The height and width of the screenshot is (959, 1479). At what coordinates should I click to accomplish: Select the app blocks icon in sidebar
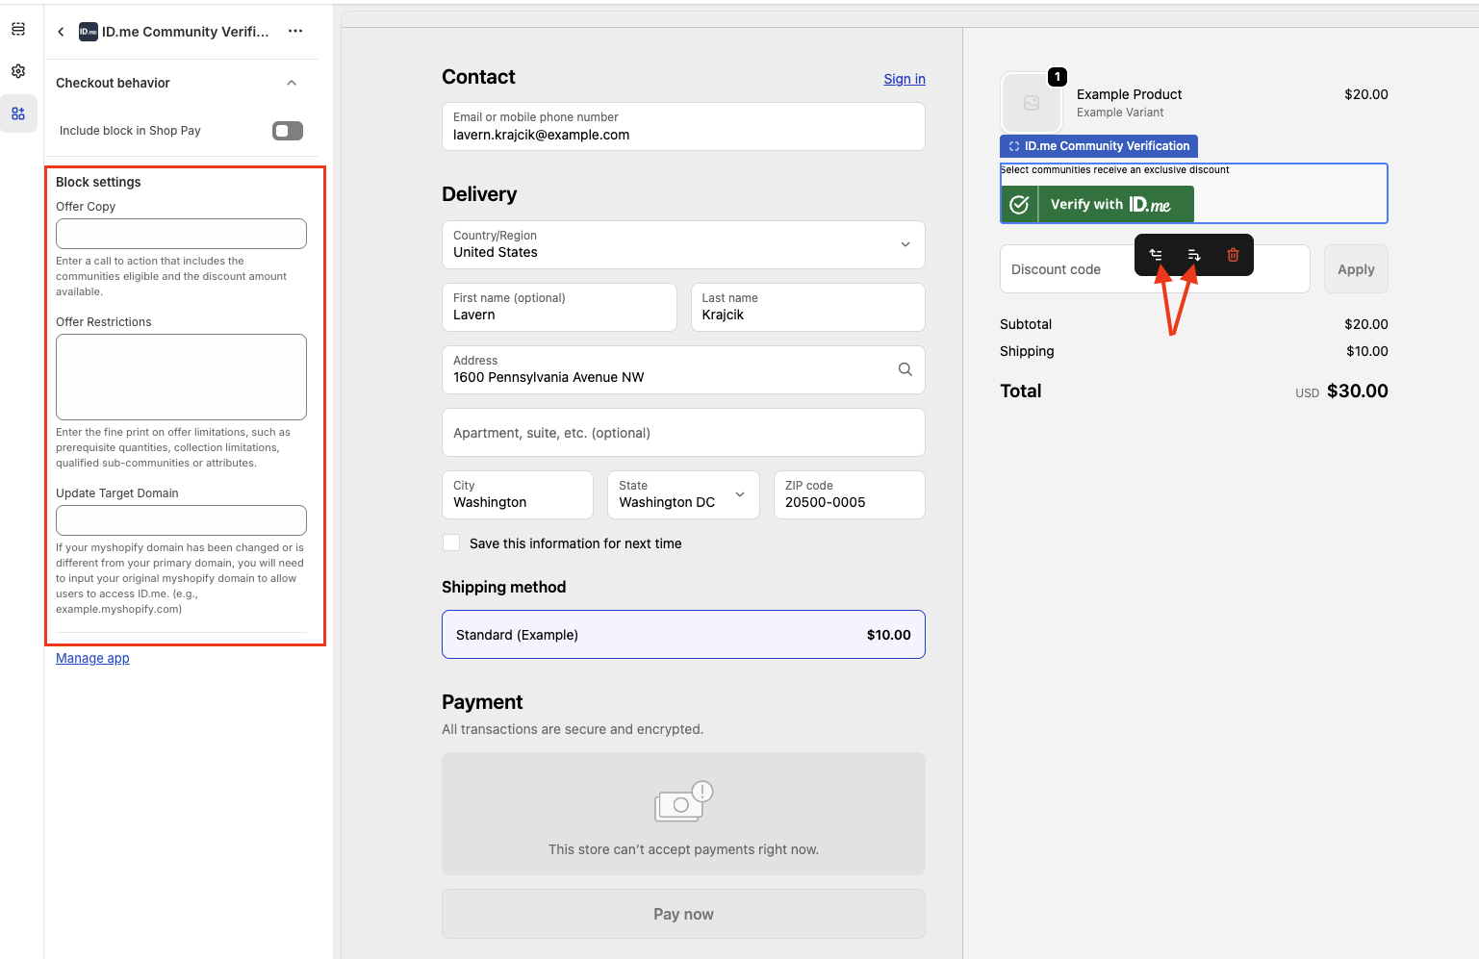pos(17,113)
